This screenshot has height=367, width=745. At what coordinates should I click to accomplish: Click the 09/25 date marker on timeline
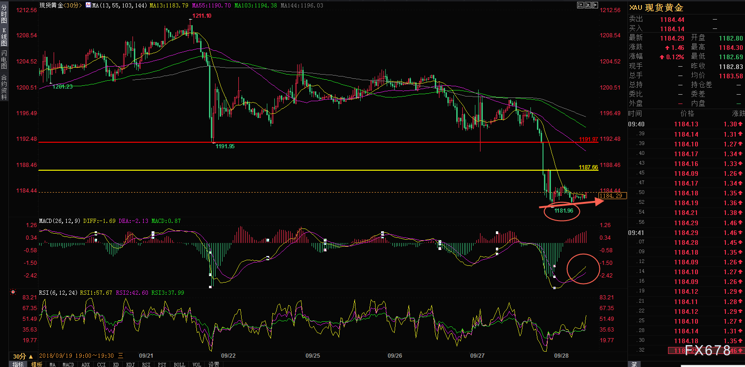[313, 356]
